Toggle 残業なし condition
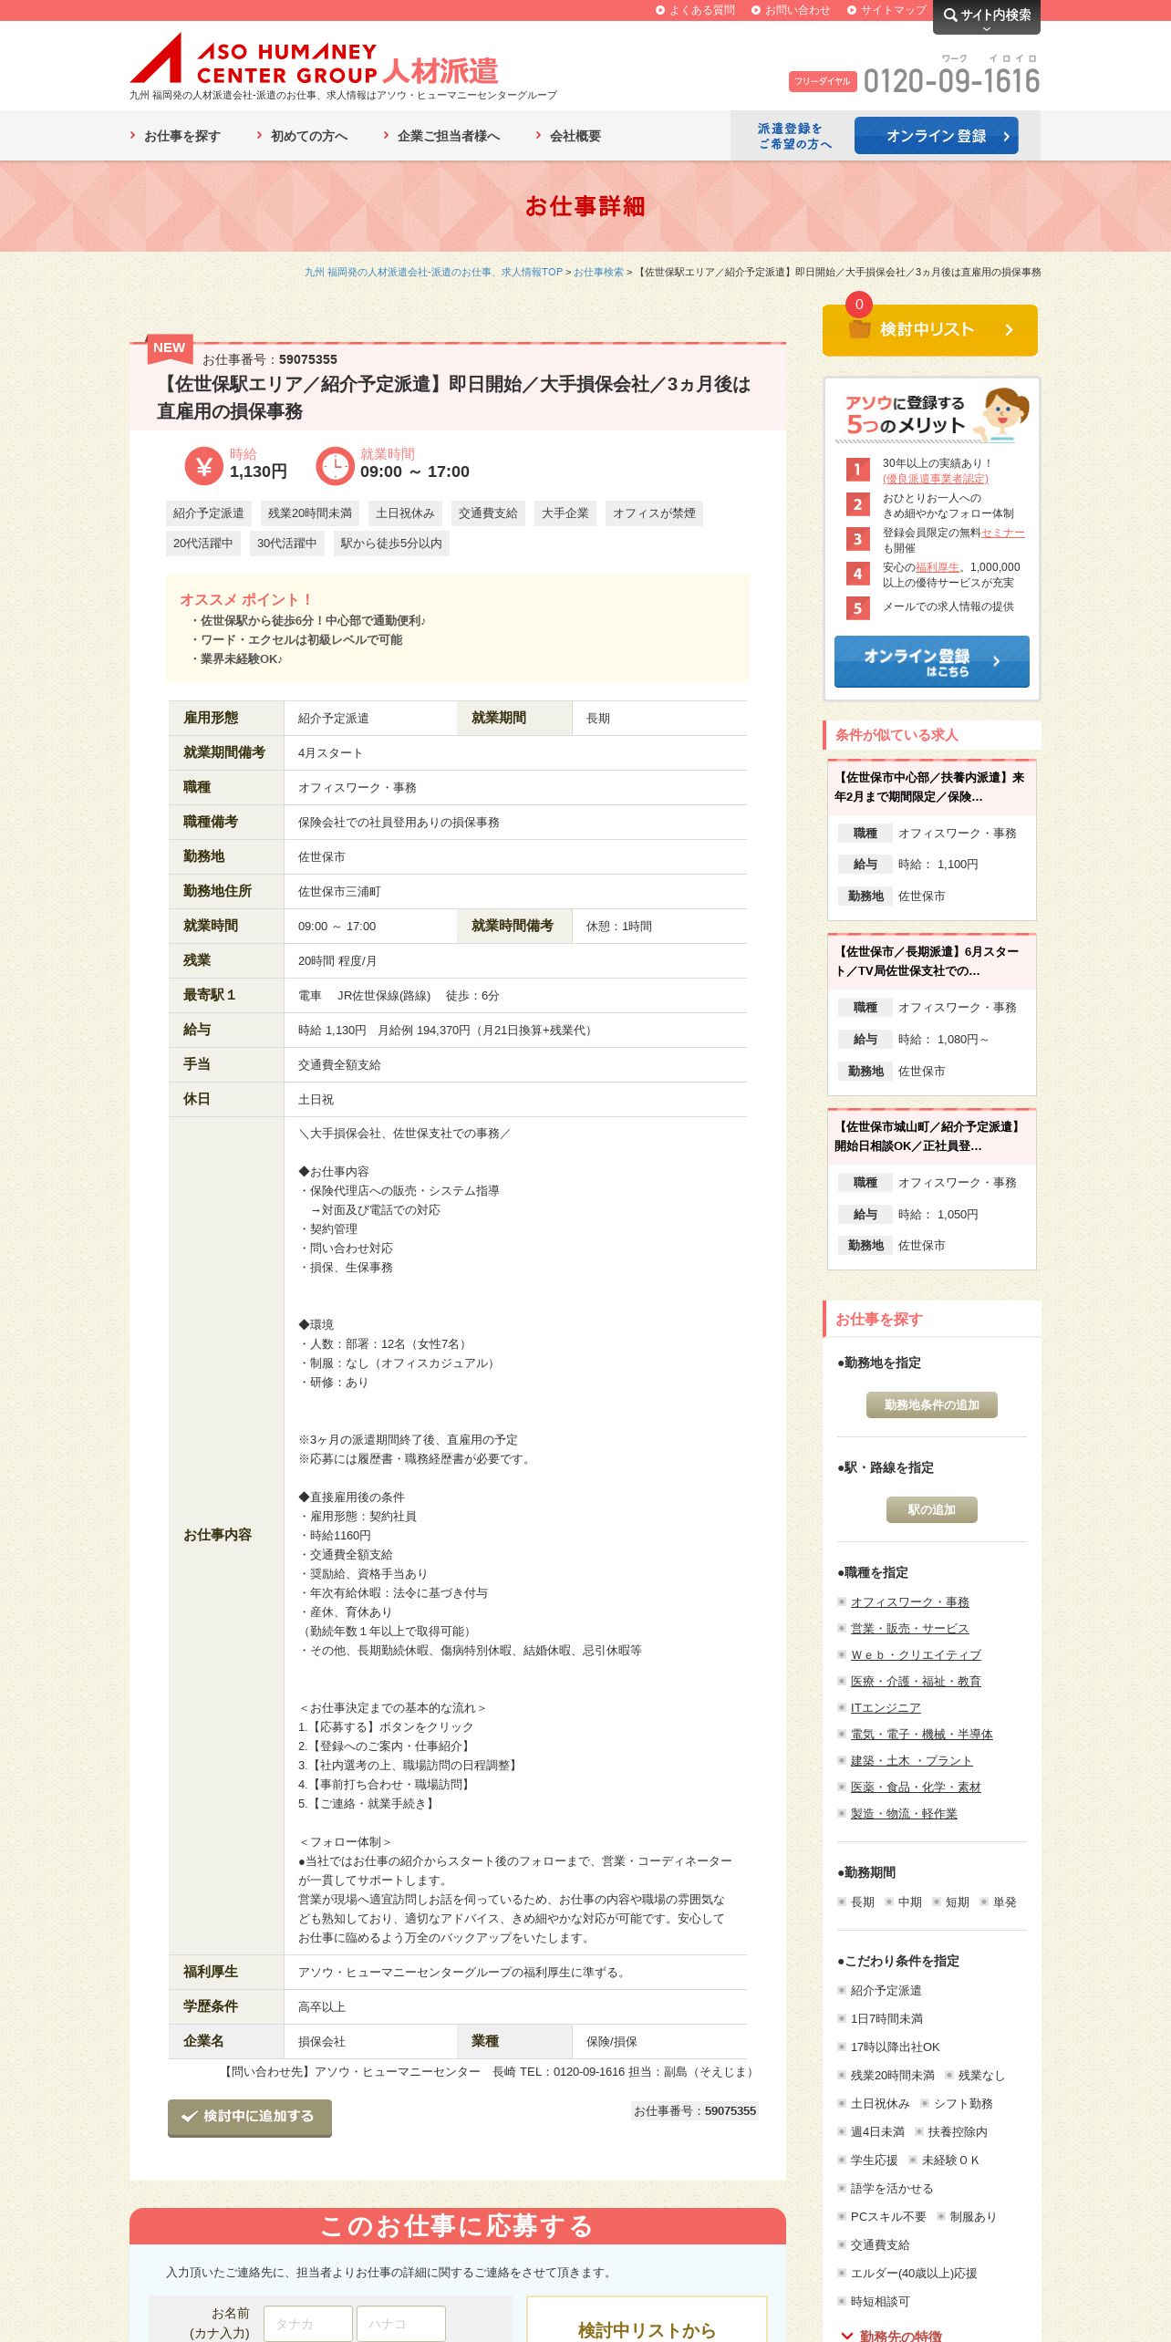The image size is (1171, 2342). pyautogui.click(x=975, y=2075)
